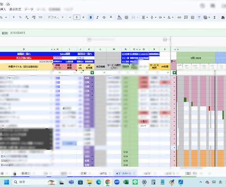Open Microsoft Teams from taskbar
This screenshot has width=226, height=187.
pos(71,182)
